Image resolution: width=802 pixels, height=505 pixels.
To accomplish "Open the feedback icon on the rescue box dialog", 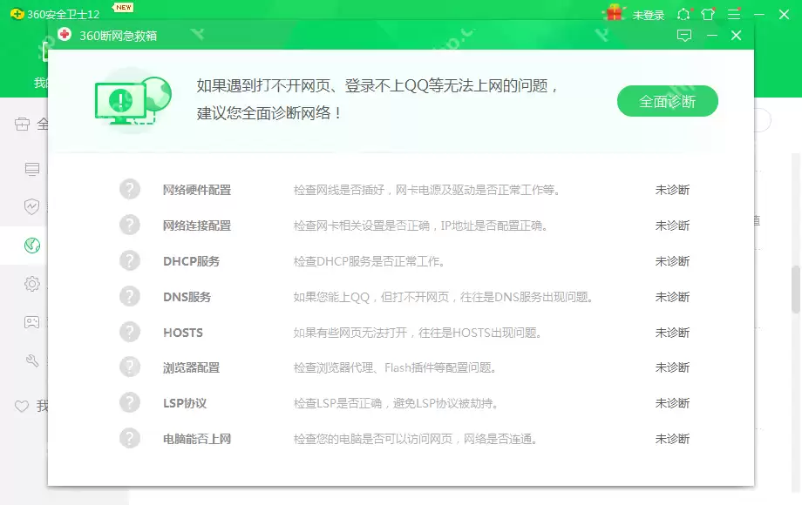I will [x=685, y=36].
